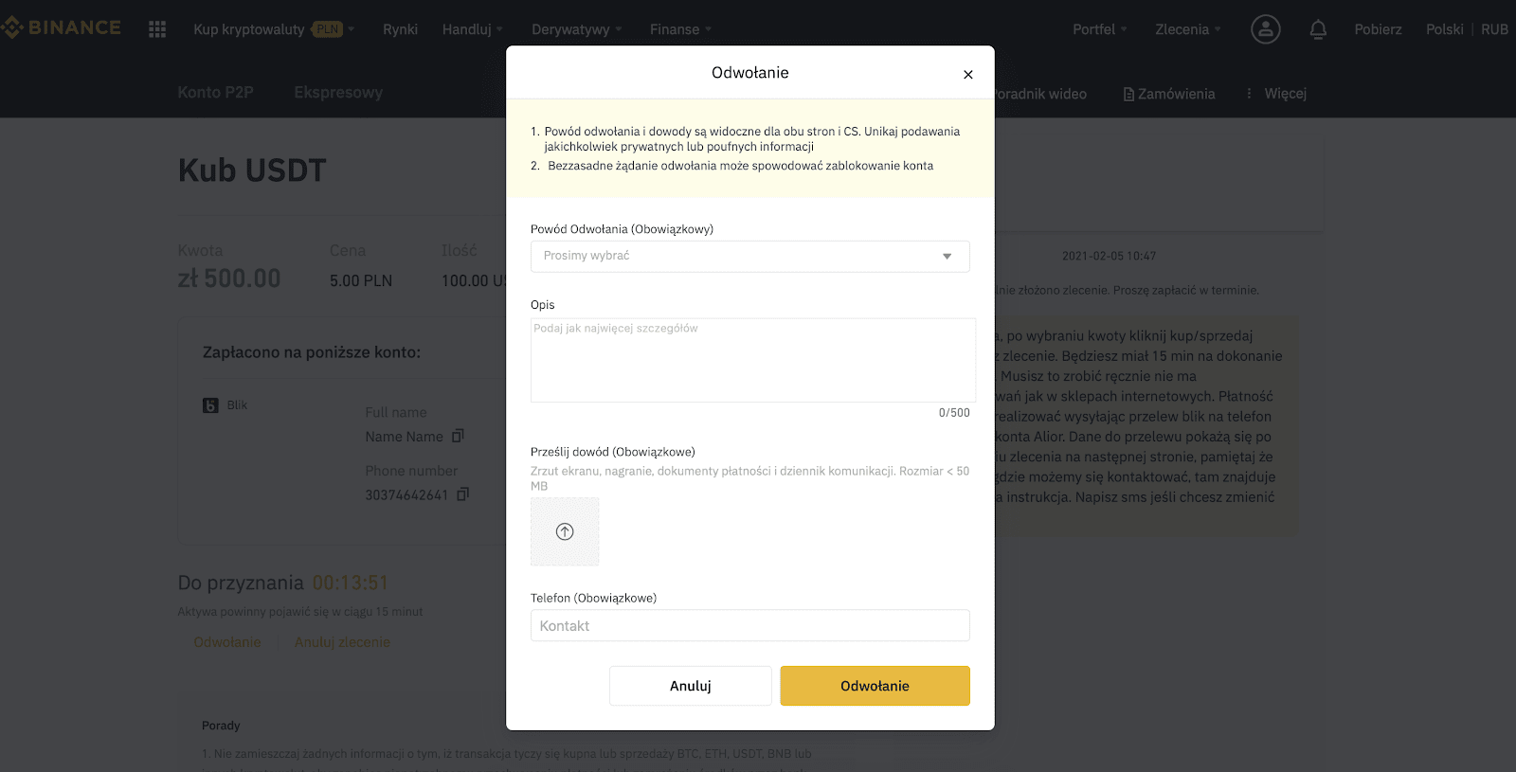Click the upload evidence arrow icon
The width and height of the screenshot is (1516, 772).
coord(565,531)
